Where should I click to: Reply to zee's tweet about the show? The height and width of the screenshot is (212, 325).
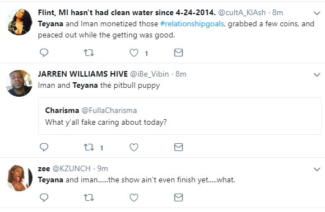click(44, 197)
